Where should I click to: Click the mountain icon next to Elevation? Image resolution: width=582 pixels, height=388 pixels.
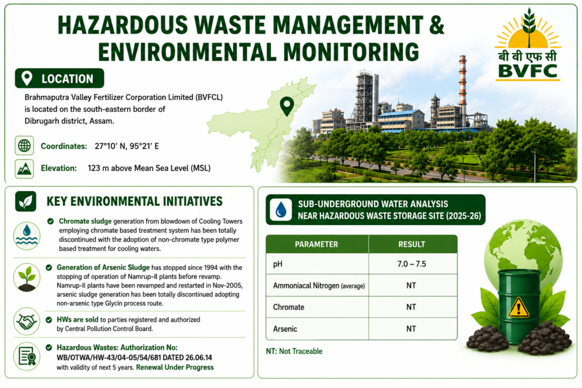pyautogui.click(x=24, y=169)
